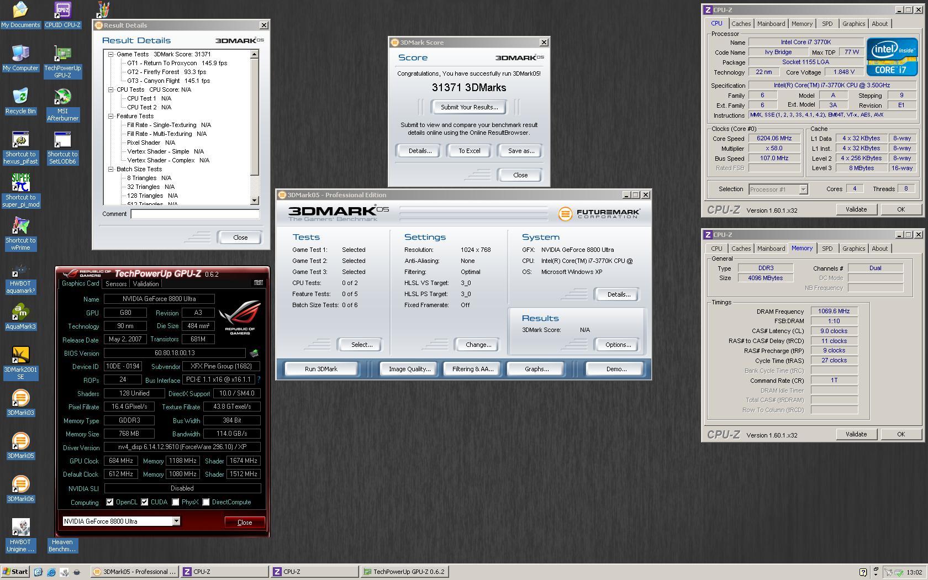Image resolution: width=928 pixels, height=580 pixels.
Task: Collapse the CPU Tests tree node
Action: 111,89
